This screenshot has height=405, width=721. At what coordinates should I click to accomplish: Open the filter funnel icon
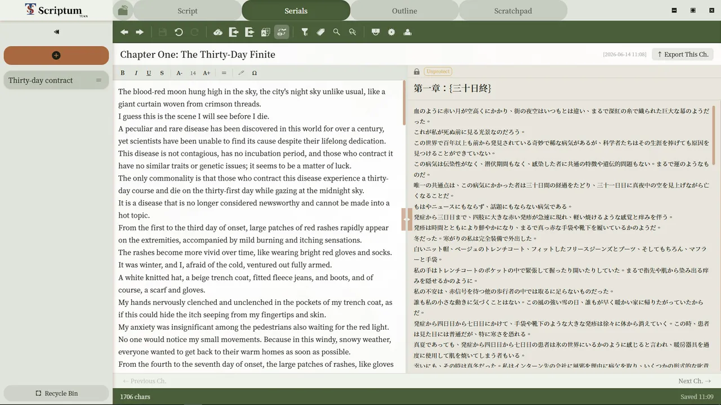pos(305,32)
